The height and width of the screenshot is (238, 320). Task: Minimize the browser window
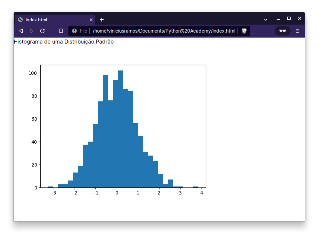click(278, 20)
